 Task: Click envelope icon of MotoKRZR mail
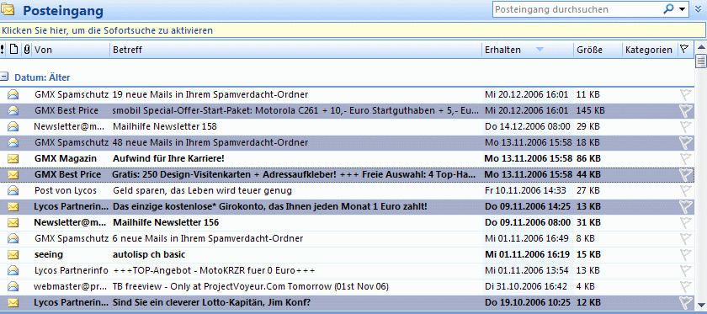[x=13, y=270]
